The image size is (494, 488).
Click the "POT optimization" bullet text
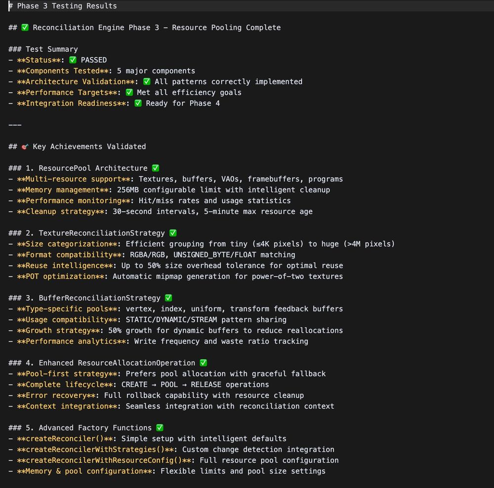pos(61,276)
